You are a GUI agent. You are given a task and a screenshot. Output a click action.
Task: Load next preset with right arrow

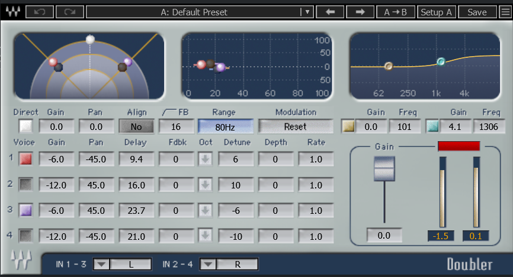pos(360,12)
